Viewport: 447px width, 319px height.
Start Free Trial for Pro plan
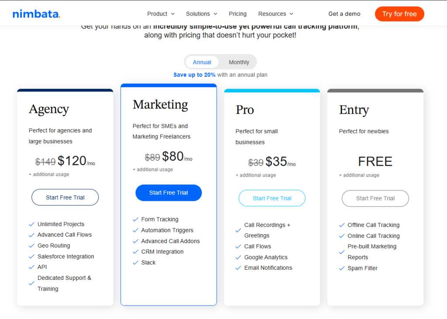tap(272, 198)
